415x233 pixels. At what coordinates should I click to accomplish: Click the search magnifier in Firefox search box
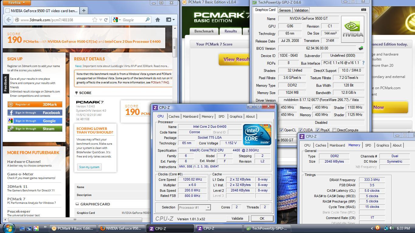(x=147, y=20)
